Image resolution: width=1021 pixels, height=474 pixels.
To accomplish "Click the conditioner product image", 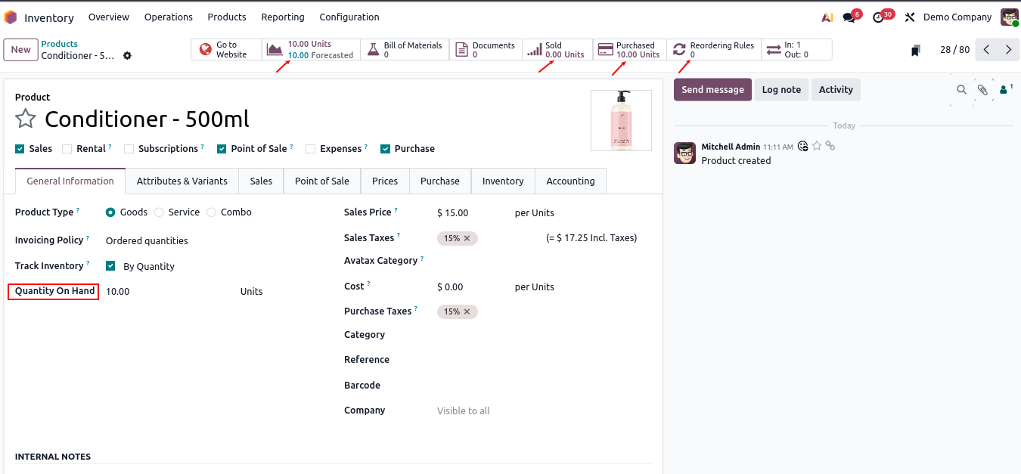I will coord(621,121).
